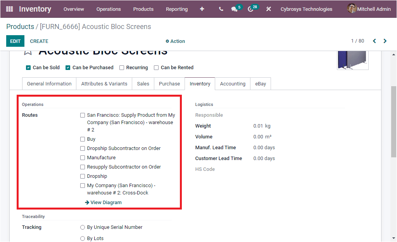Click the View Diagram link
The width and height of the screenshot is (397, 242).
tap(103, 202)
